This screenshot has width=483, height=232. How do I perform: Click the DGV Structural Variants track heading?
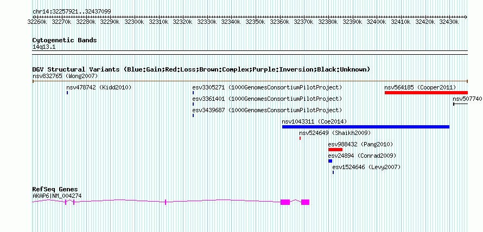(x=201, y=69)
